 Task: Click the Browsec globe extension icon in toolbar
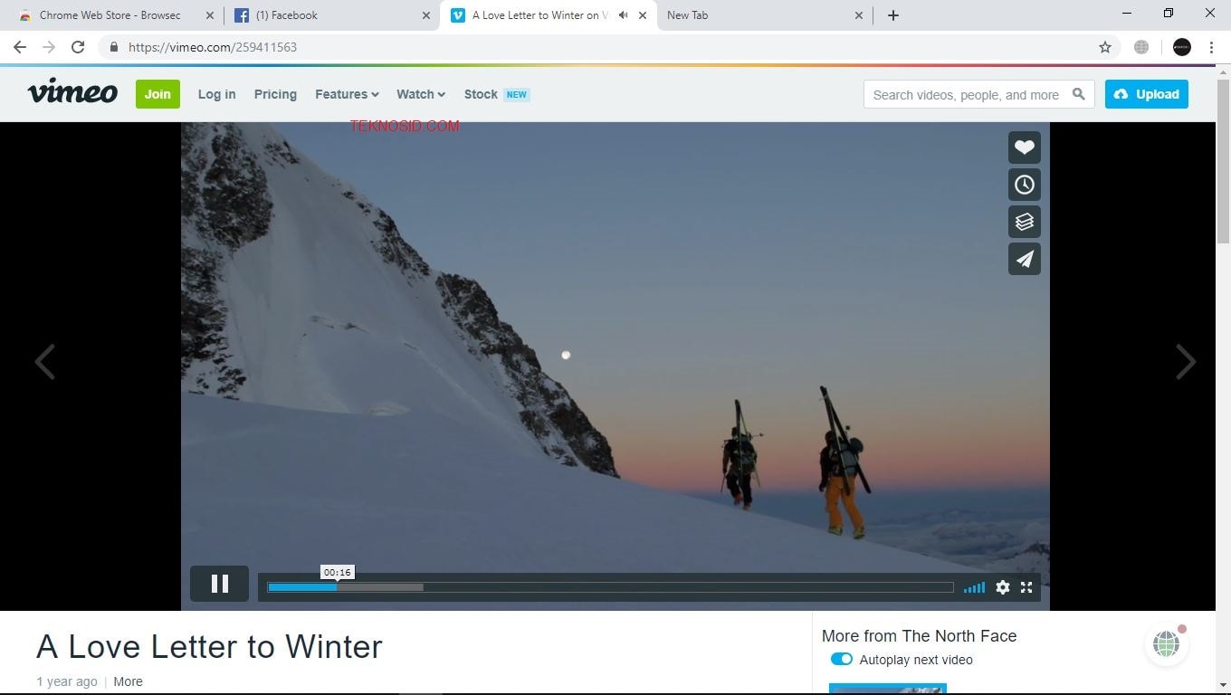(1141, 47)
